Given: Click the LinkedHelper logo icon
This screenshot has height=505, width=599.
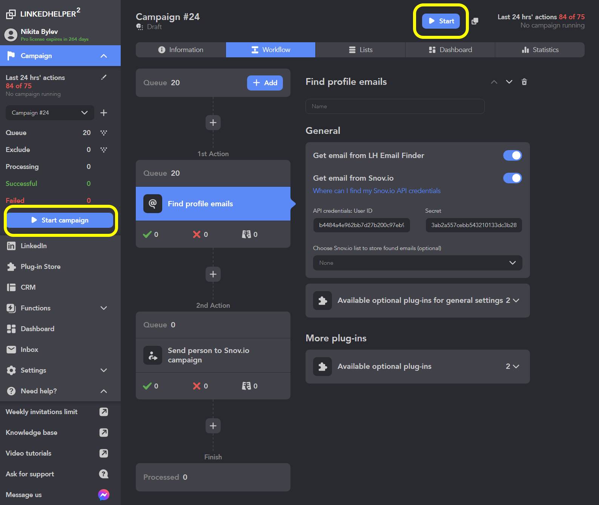Looking at the screenshot, I should [x=11, y=14].
